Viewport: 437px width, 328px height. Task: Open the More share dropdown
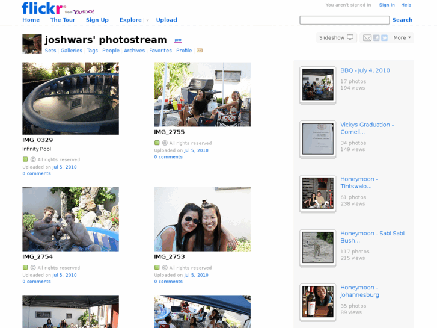click(402, 38)
